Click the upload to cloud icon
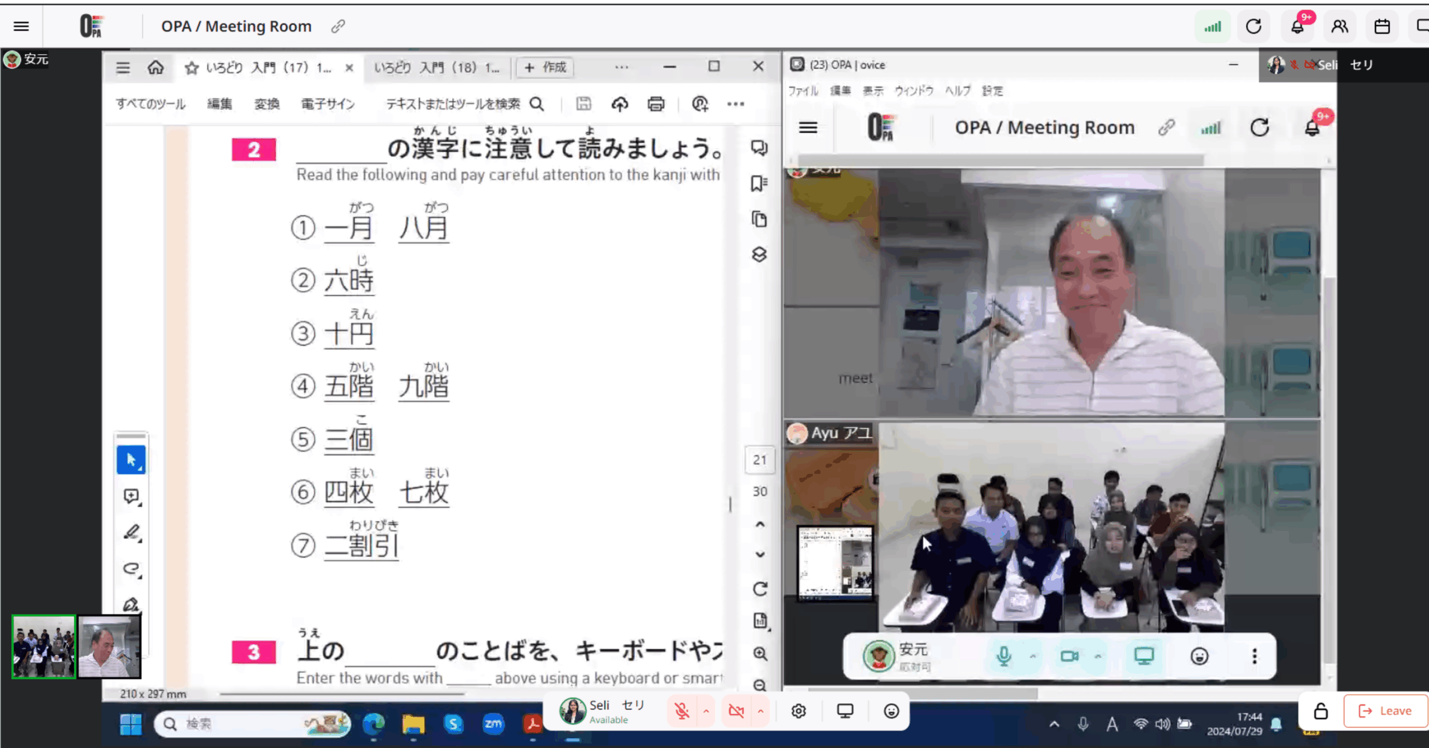This screenshot has height=748, width=1429. [620, 104]
